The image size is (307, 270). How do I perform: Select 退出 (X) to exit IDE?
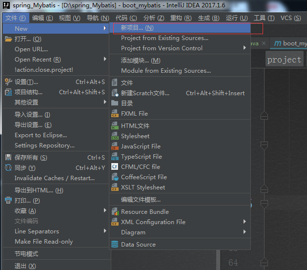click(x=56, y=266)
